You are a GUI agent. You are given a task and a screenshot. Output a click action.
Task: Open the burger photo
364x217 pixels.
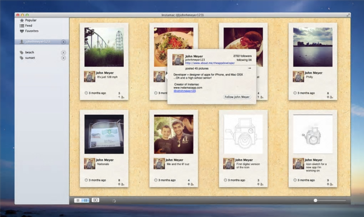click(243, 38)
